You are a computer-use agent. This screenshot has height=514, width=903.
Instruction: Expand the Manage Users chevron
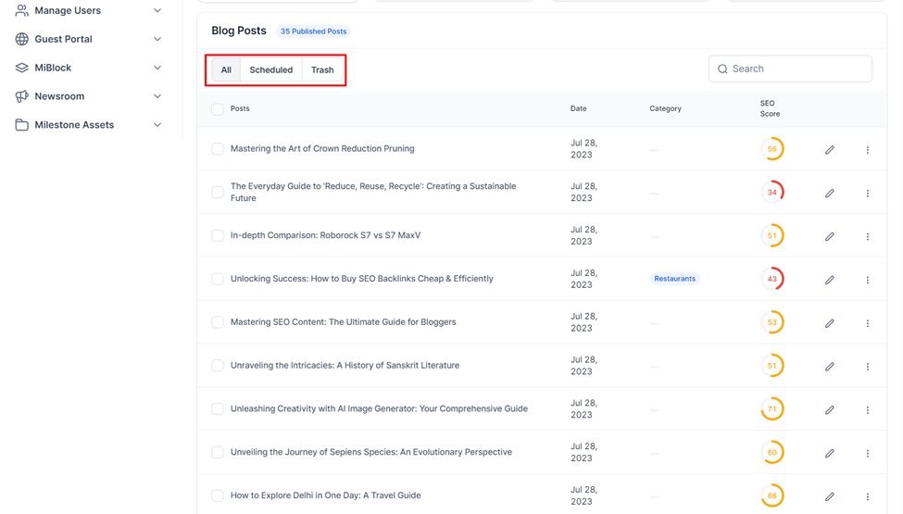pos(157,10)
